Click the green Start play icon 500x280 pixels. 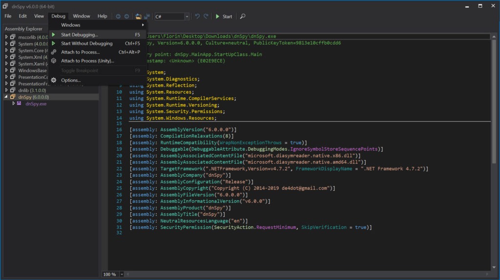pos(217,16)
